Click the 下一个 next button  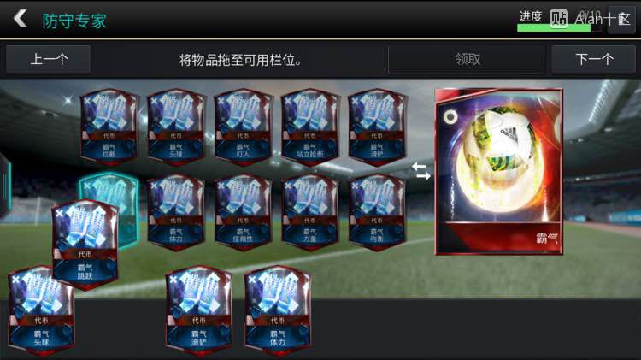[x=594, y=59]
